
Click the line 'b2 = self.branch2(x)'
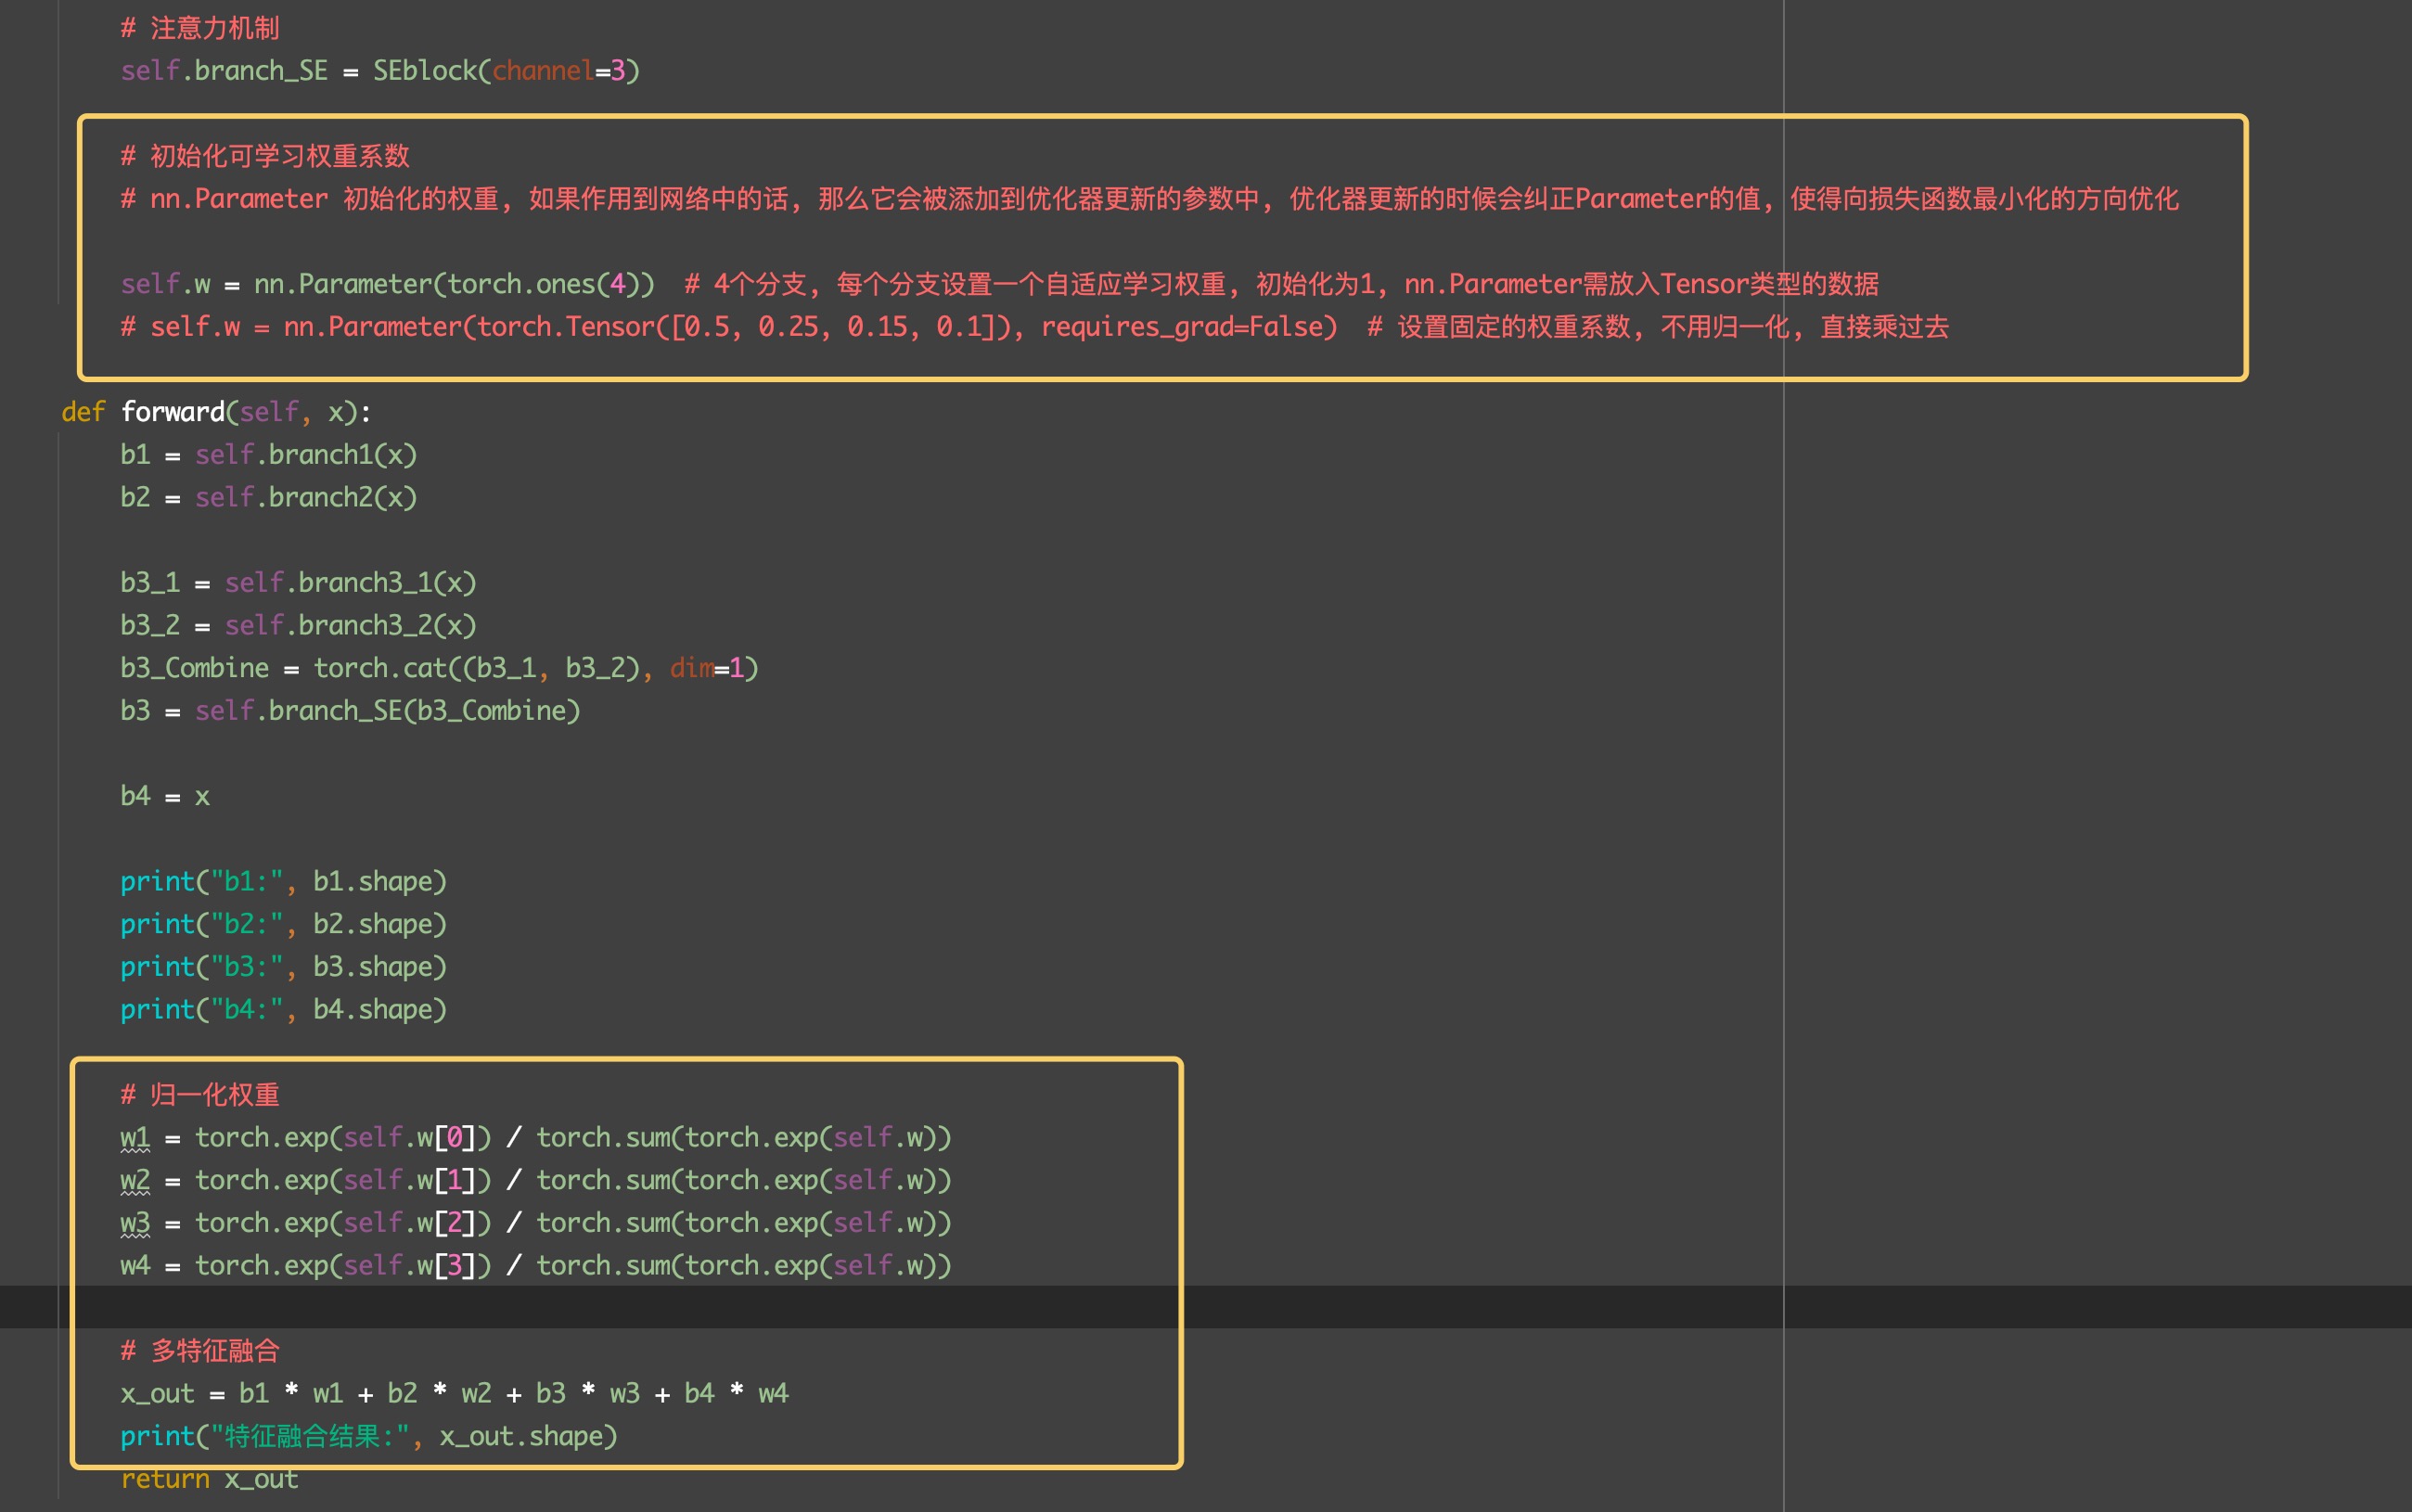(x=268, y=498)
